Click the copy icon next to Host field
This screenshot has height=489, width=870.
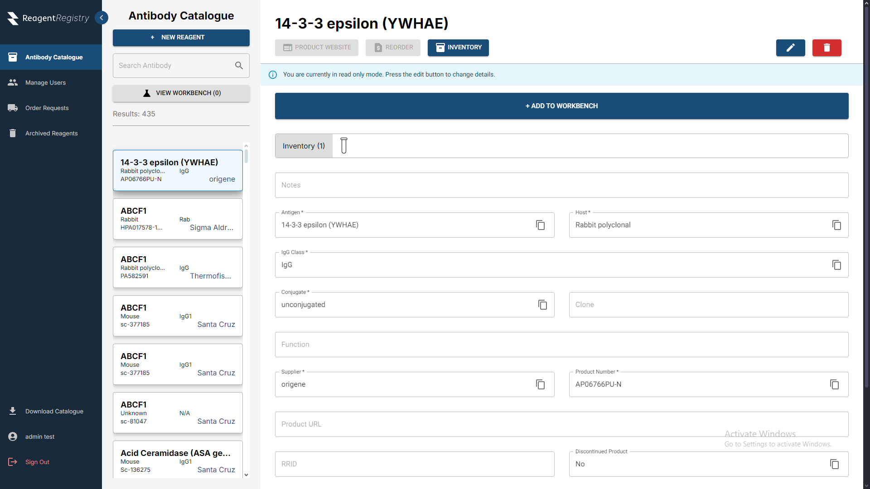[836, 225]
